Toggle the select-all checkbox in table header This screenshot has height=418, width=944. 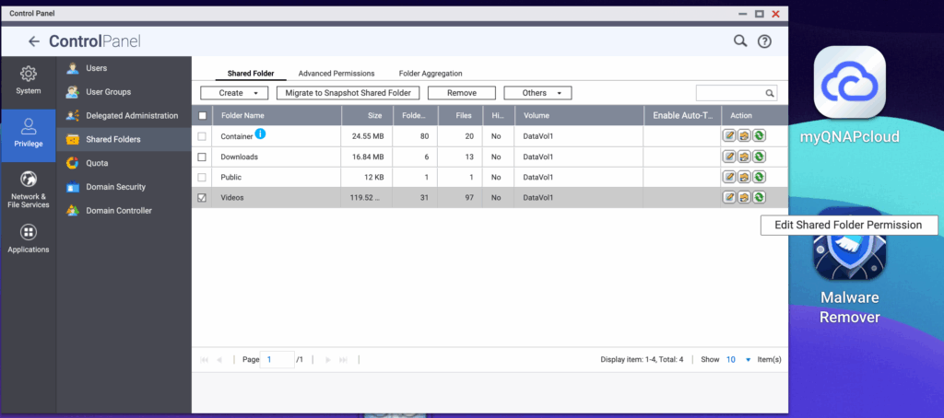203,116
